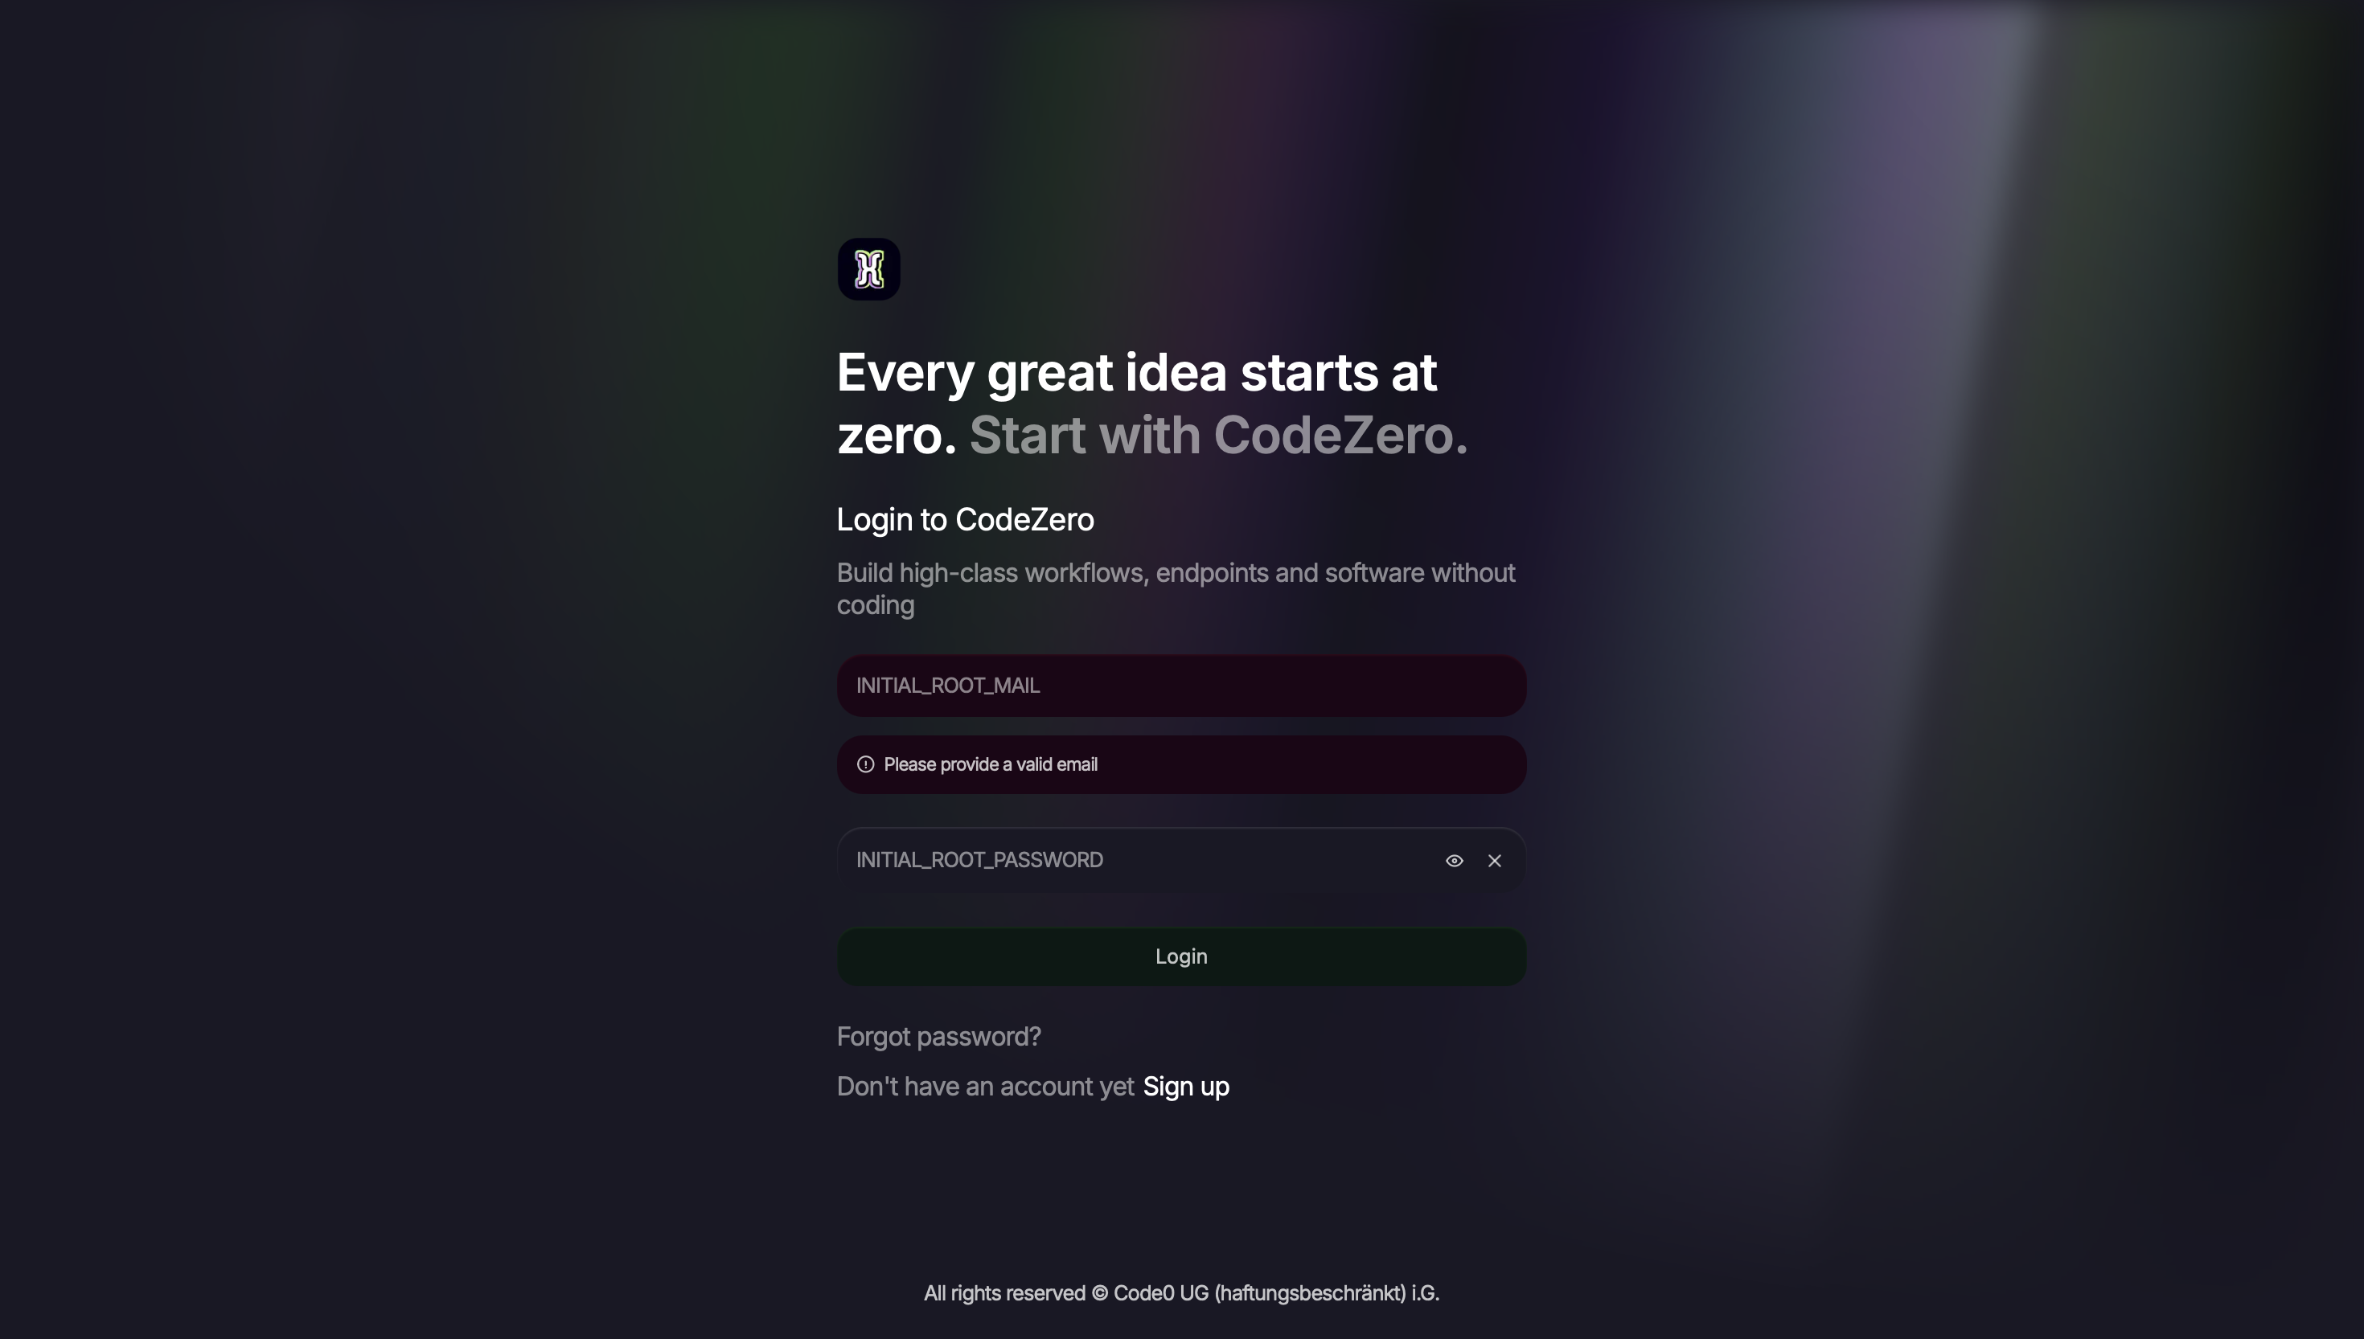Image resolution: width=2364 pixels, height=1339 pixels.
Task: Dismiss the email validation error banner
Action: point(1180,764)
